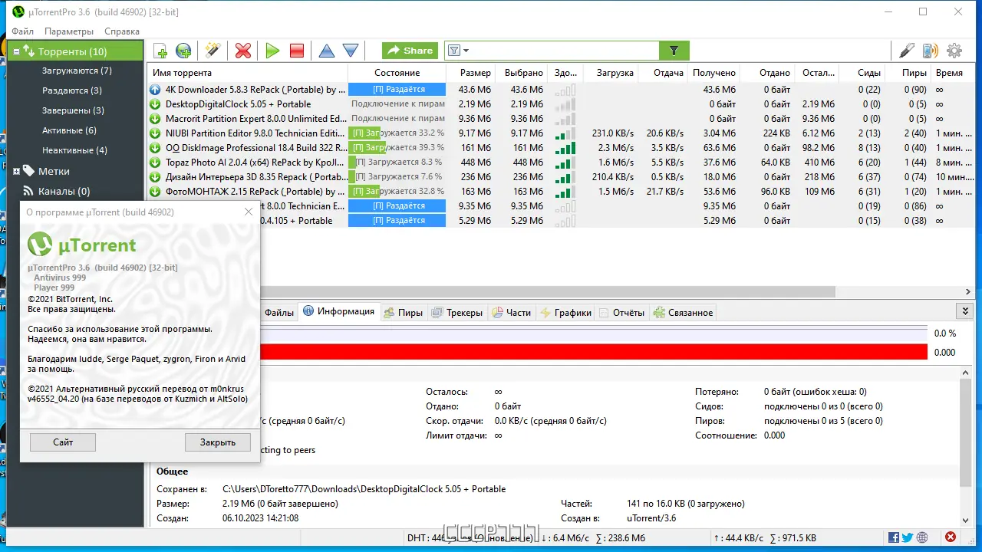This screenshot has width=982, height=552.
Task: Select the ФотоМОНТАЖ 2.15 RePack torrent
Action: click(560, 192)
